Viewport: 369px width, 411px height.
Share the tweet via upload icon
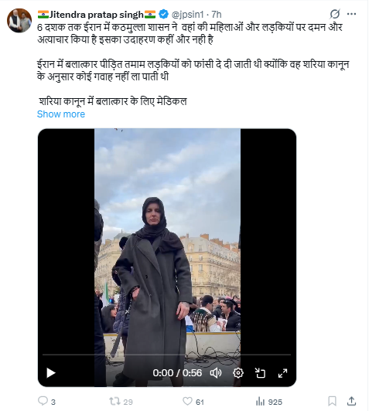(x=351, y=401)
